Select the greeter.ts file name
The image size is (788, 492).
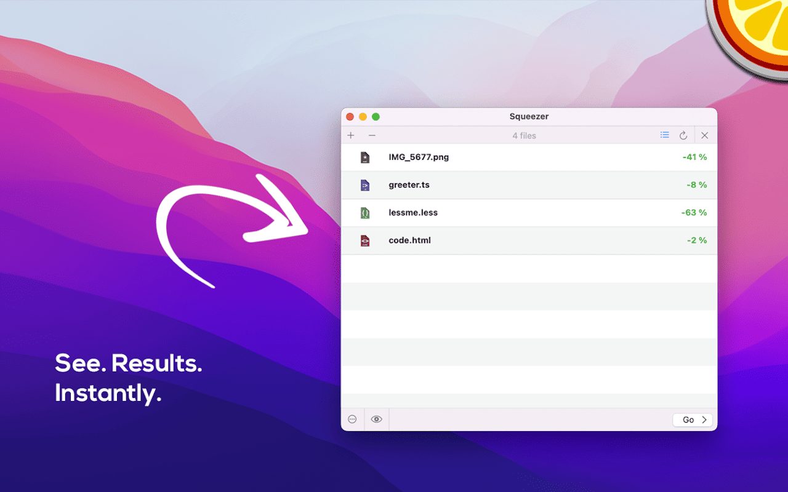pos(409,185)
